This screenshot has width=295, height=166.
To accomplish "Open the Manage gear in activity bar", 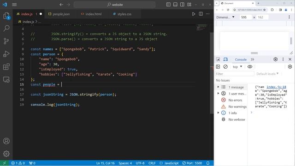I will (6, 154).
